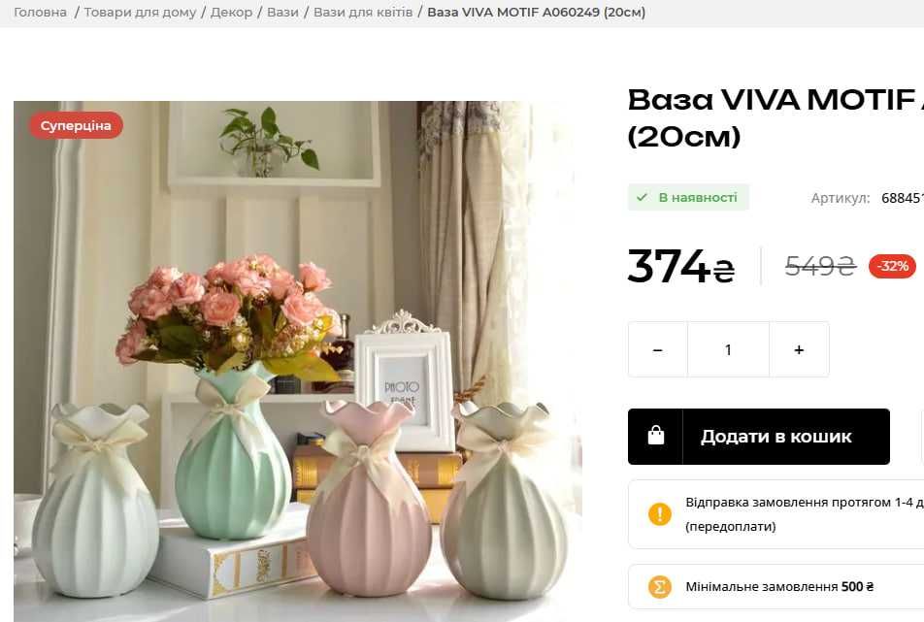Viewport: 924px width, 622px height.
Task: Decrease quantity with the minus button
Action: pos(658,350)
